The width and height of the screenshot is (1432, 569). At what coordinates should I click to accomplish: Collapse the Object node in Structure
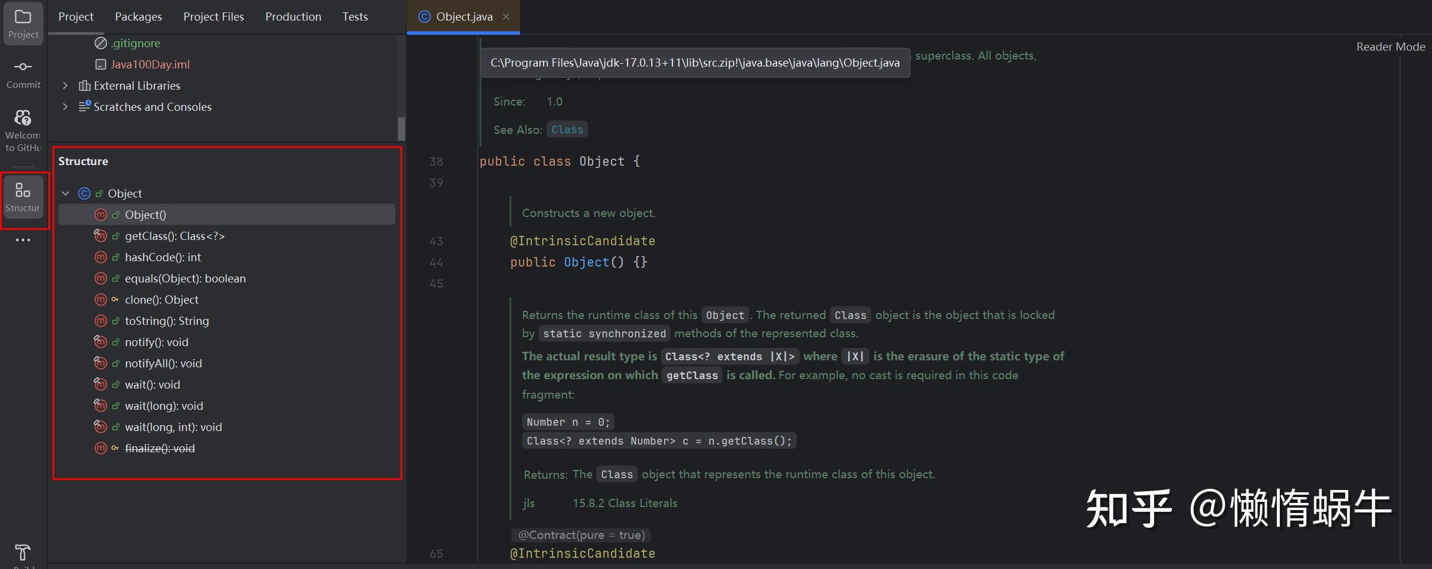pos(65,193)
